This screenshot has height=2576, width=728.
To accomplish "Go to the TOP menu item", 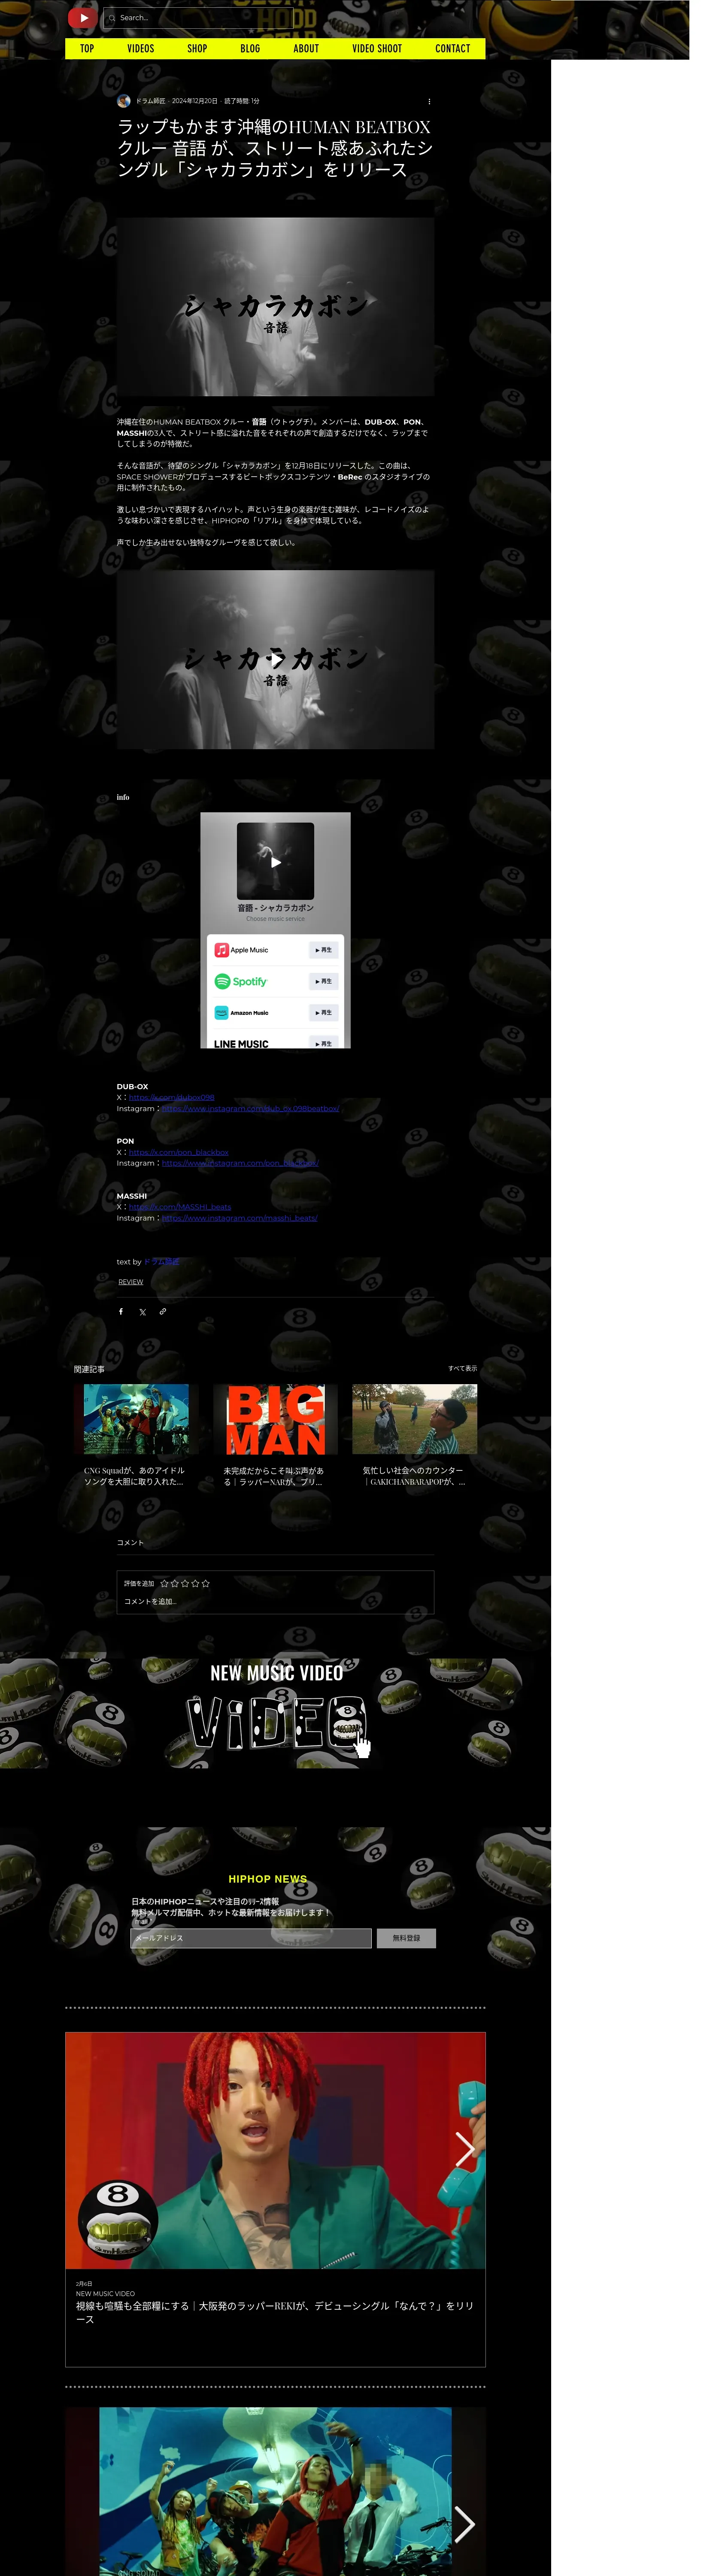I will 87,48.
